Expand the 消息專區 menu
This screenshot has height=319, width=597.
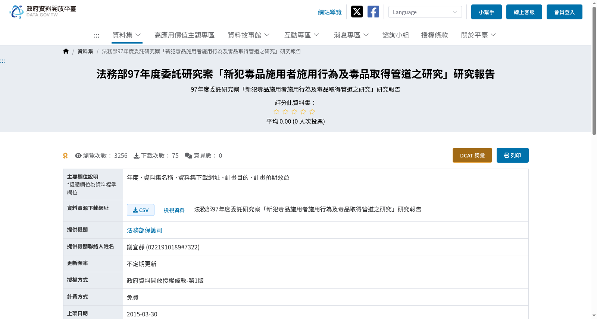click(351, 35)
